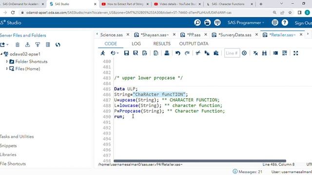
Task: Click the download file icon
Action: point(27,45)
